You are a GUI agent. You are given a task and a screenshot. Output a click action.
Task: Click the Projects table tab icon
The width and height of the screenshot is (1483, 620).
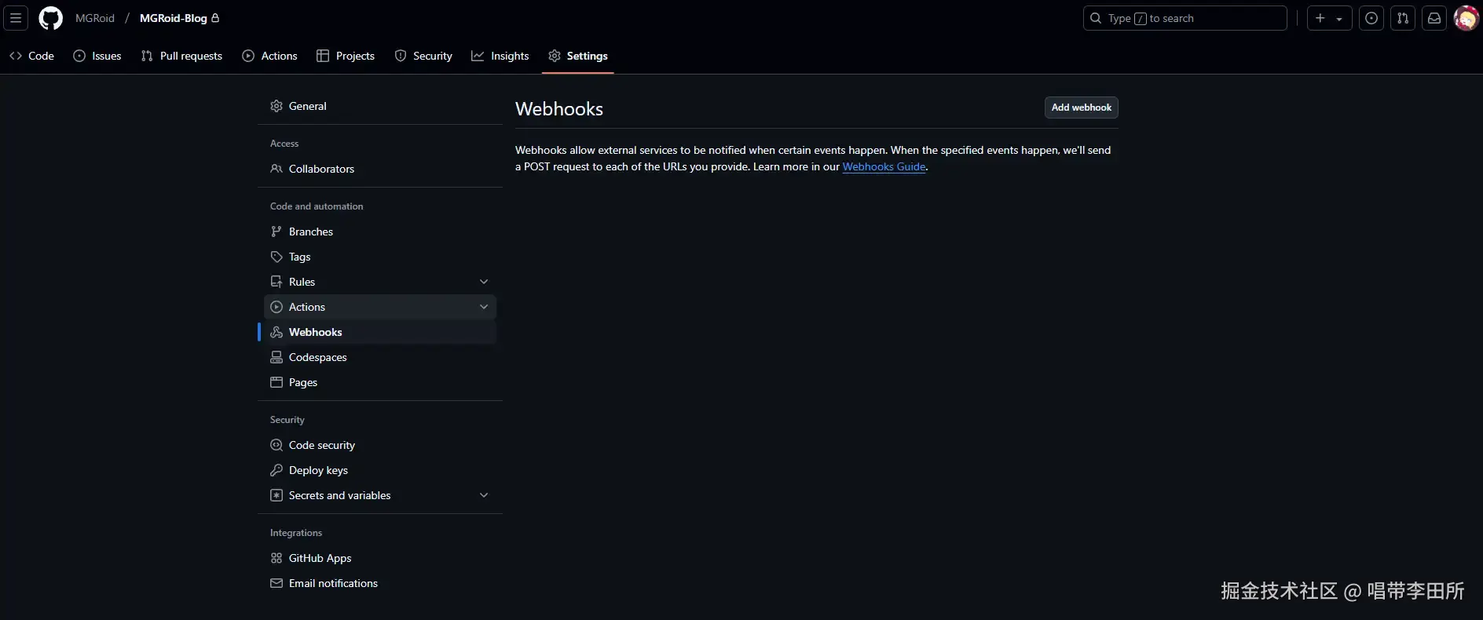click(323, 56)
